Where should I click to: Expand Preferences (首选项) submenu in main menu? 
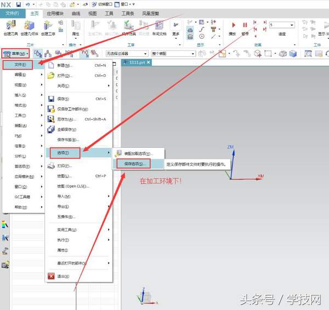point(23,166)
